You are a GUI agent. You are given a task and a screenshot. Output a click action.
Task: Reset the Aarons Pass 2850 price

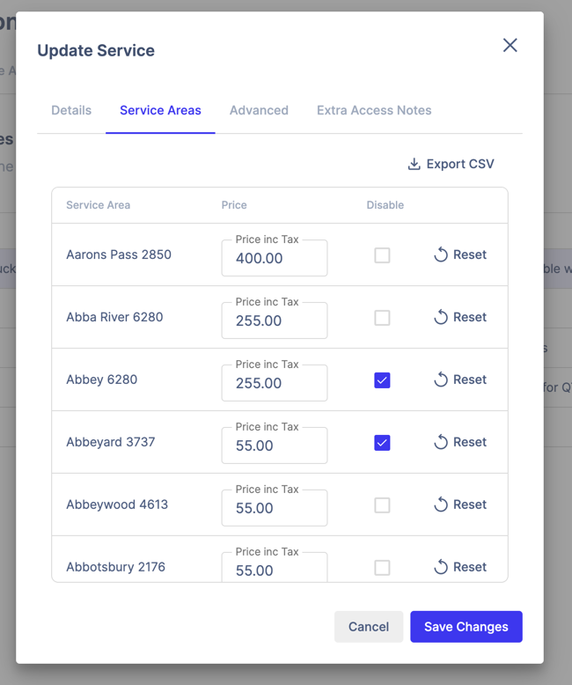point(459,254)
